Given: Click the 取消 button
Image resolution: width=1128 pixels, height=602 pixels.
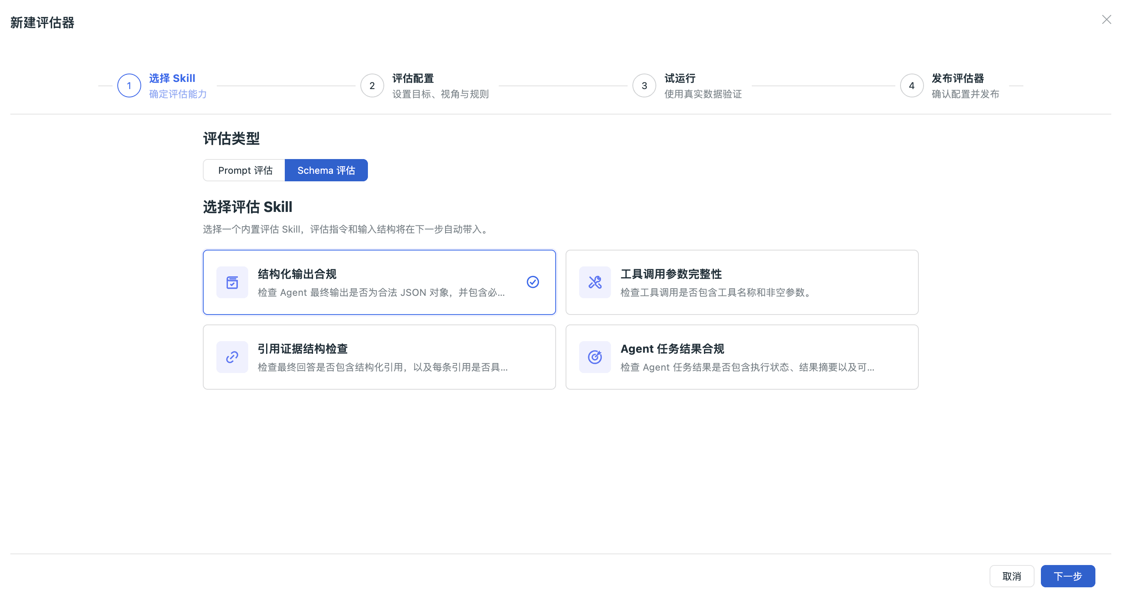Looking at the screenshot, I should [x=1011, y=576].
